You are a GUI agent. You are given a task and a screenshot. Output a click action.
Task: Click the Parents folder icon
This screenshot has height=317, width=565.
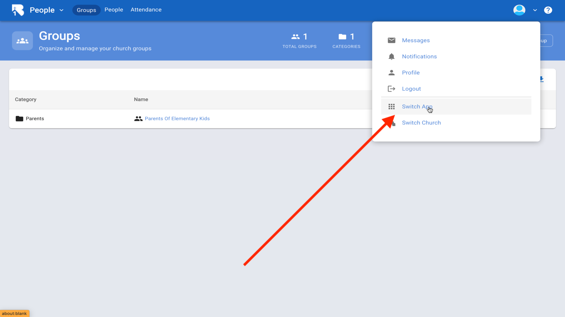tap(19, 119)
